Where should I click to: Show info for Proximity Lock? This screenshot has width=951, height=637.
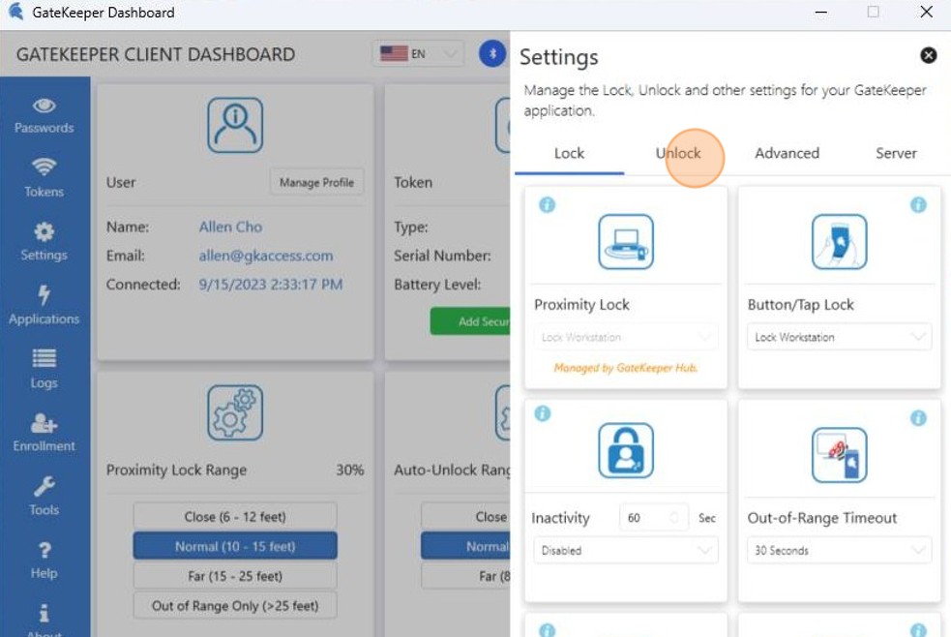pos(547,205)
